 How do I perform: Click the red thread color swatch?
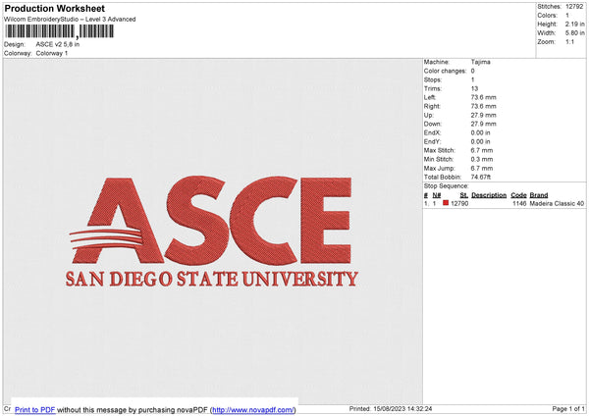[446, 203]
